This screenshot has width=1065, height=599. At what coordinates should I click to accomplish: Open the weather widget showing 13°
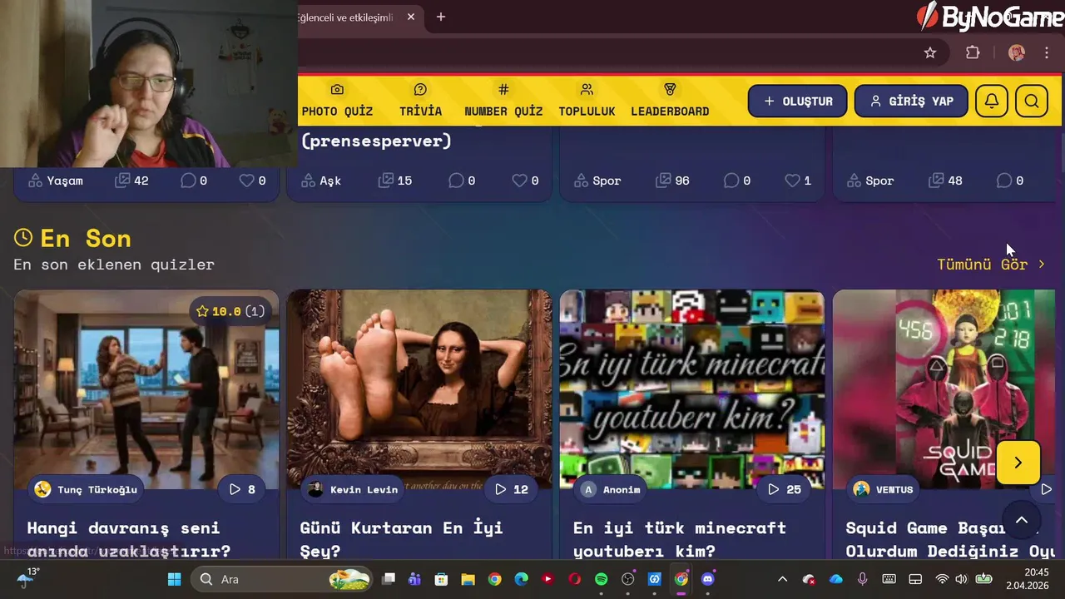tap(27, 578)
